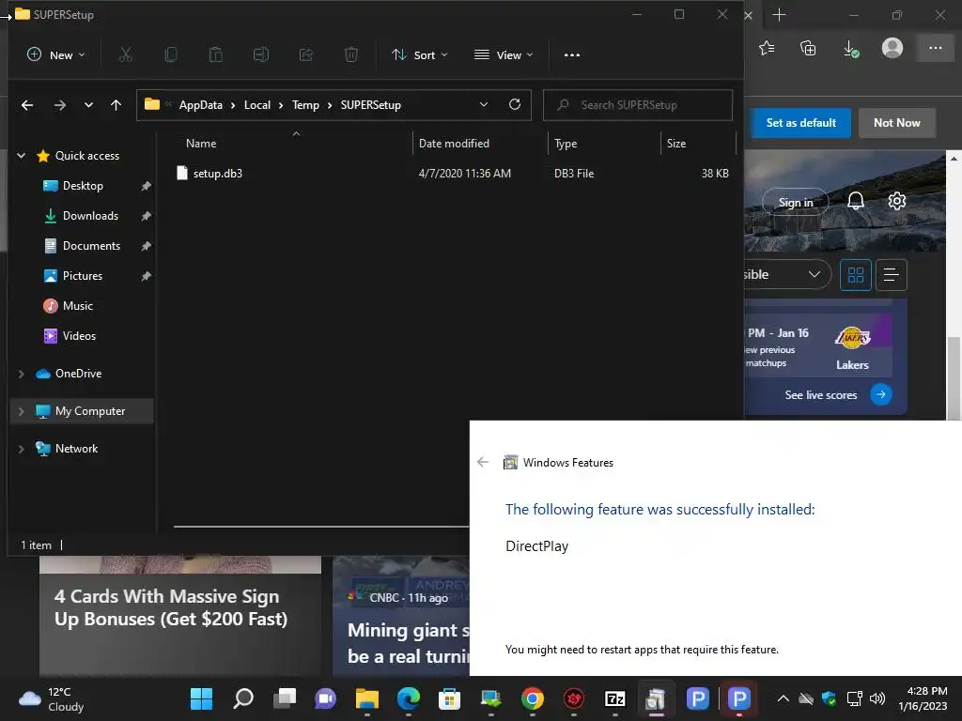Open page settings gear icon
Screen dimensions: 962x721
[x=897, y=201]
